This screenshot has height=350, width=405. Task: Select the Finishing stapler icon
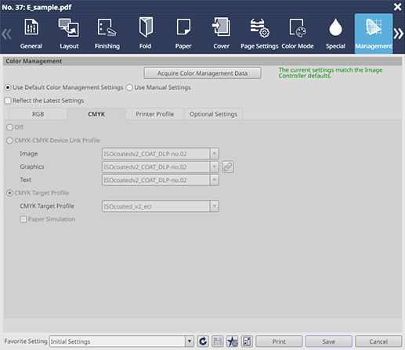(x=107, y=27)
